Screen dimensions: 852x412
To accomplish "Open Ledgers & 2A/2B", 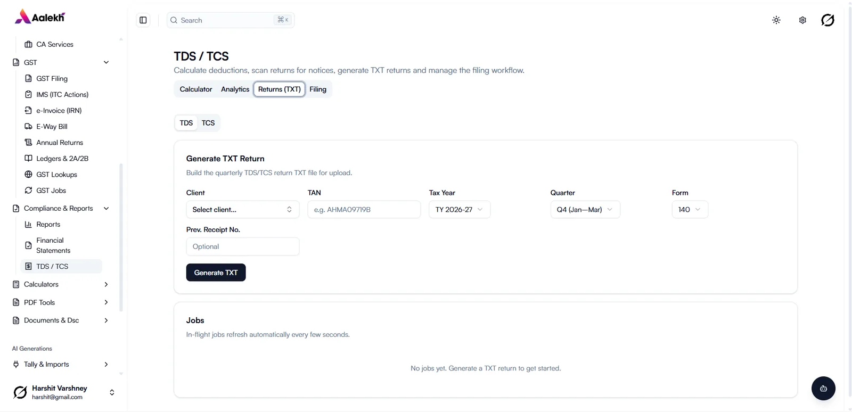I will [x=61, y=158].
